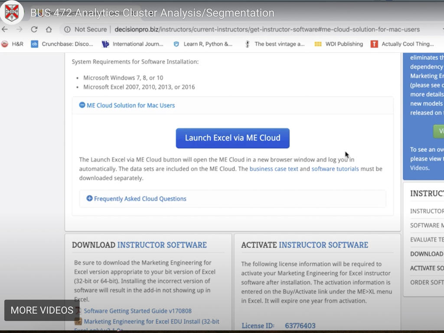This screenshot has height=333, width=444.
Task: Select the DOWNLOAD sidebar menu item
Action: point(427,254)
